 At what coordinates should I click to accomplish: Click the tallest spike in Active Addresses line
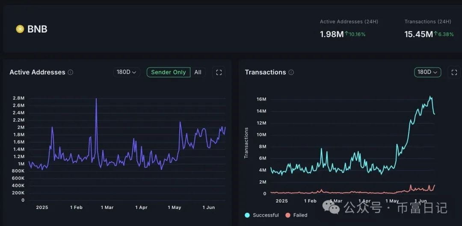tap(96, 99)
